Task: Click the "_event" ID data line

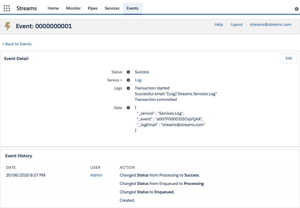Action: pyautogui.click(x=170, y=119)
